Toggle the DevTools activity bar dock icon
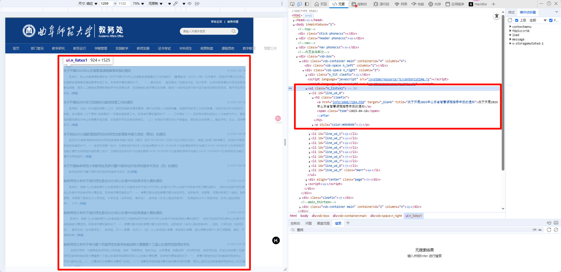The image size is (561, 272). tap(307, 4)
